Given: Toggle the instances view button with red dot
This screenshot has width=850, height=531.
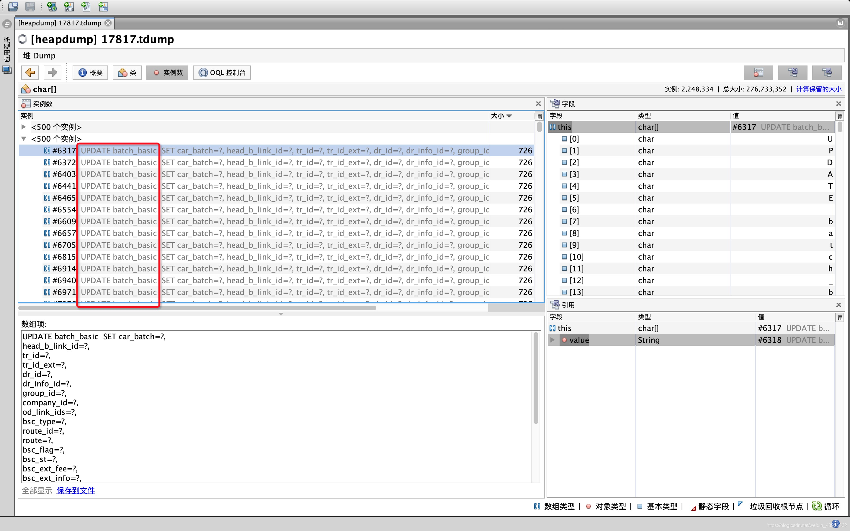Looking at the screenshot, I should coord(758,73).
